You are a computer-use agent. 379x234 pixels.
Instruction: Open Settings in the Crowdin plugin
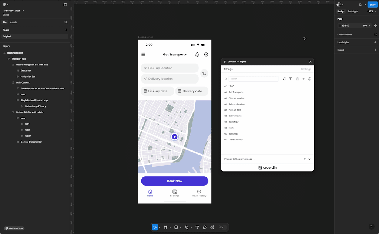tap(306, 69)
